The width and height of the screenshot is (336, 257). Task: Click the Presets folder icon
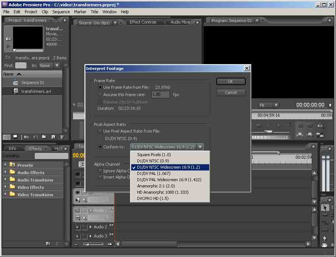pyautogui.click(x=12, y=165)
